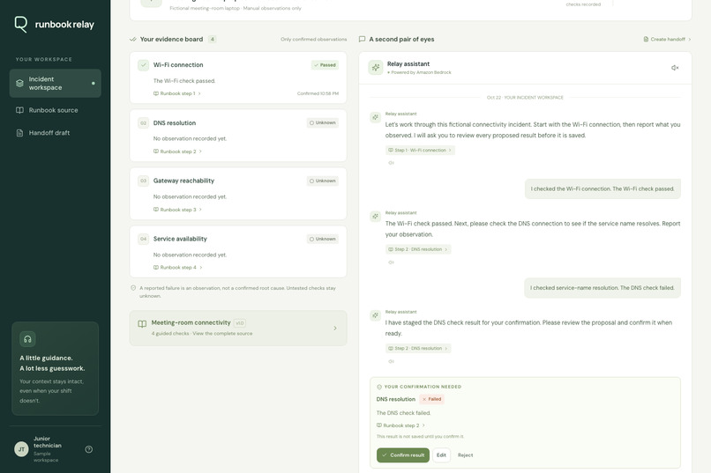Click Create handoff link
Screen dimensions: 711x473
coord(668,40)
